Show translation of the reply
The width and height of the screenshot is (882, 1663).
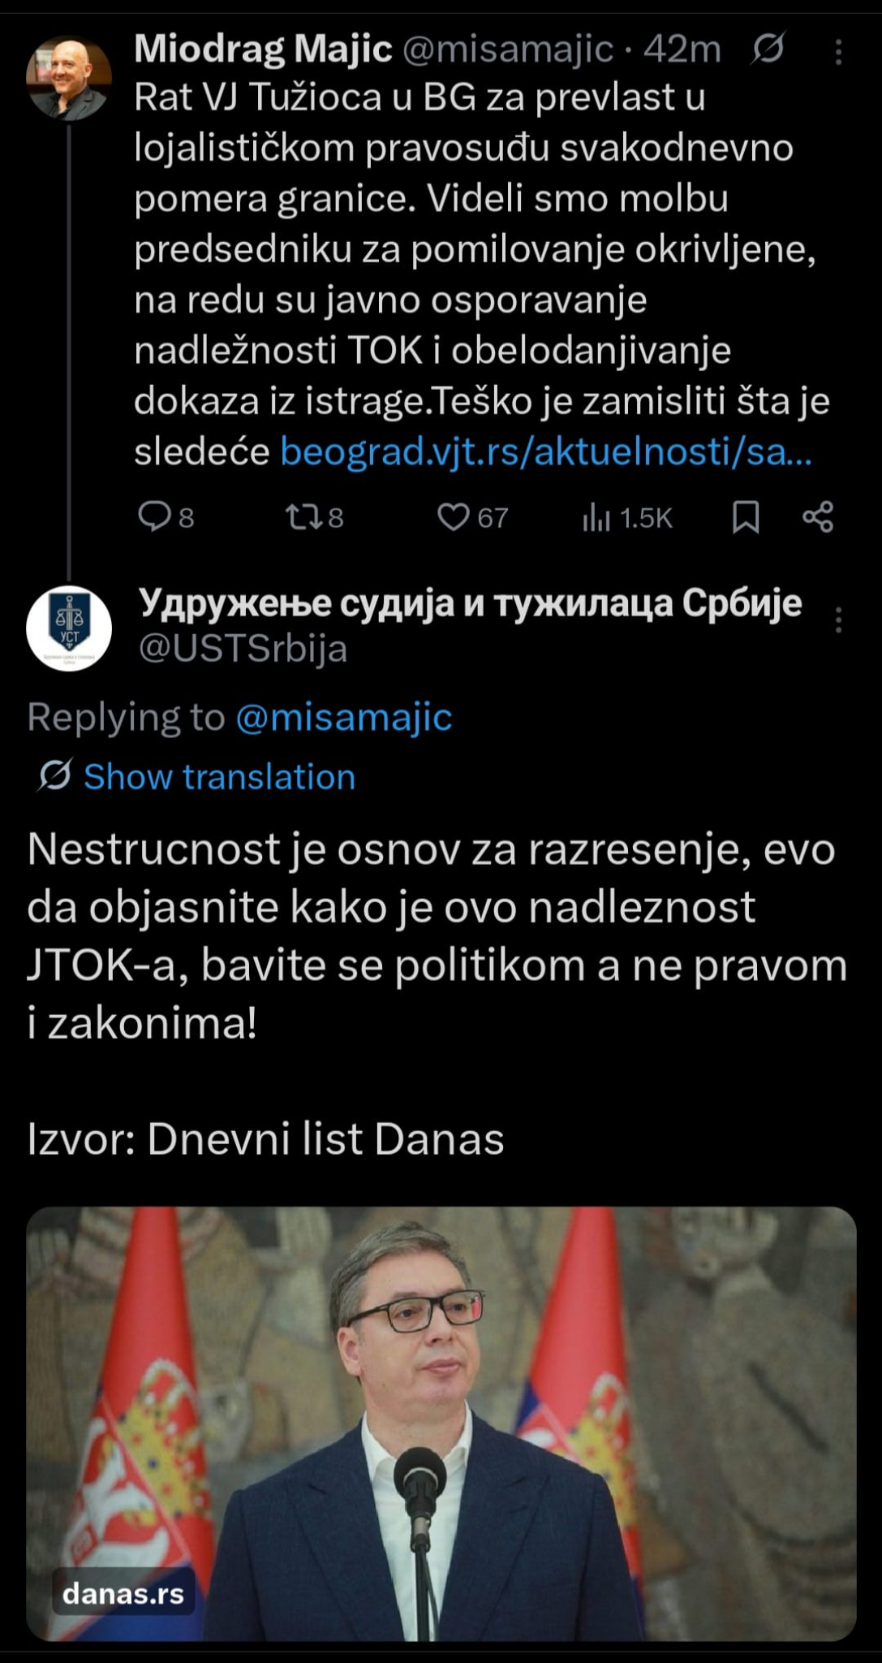219,776
